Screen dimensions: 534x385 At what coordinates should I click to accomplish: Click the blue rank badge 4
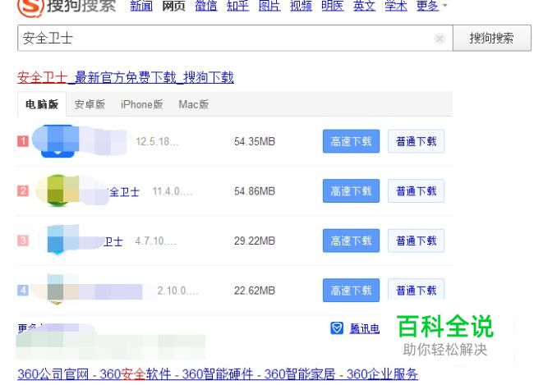click(23, 290)
